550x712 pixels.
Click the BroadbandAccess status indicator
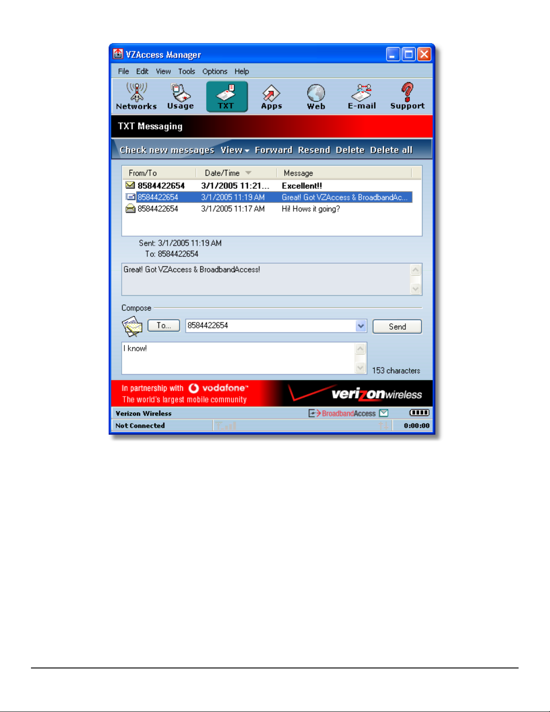pyautogui.click(x=342, y=413)
